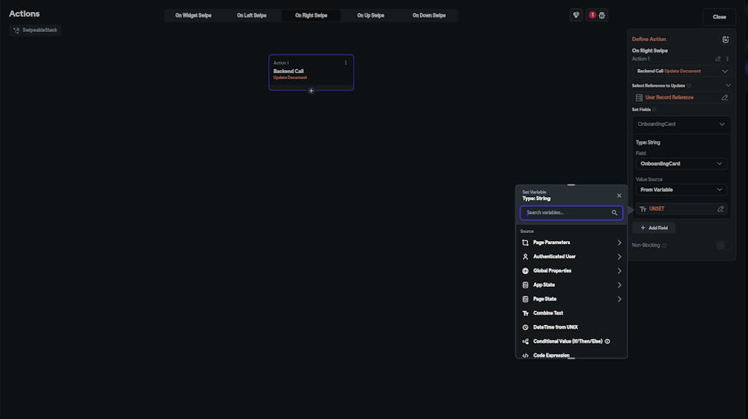Image resolution: width=748 pixels, height=419 pixels.
Task: Switch to On Widget Swipe tab
Action: [193, 15]
